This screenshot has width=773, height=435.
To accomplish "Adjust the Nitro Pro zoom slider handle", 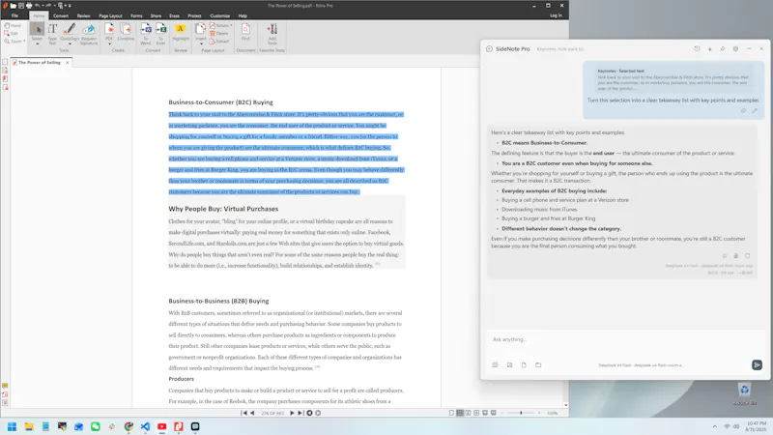I will [x=521, y=413].
